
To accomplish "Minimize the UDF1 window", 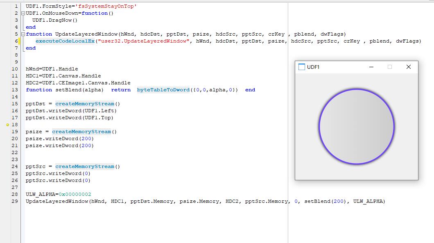I will point(371,67).
